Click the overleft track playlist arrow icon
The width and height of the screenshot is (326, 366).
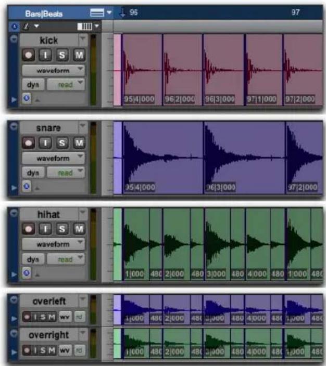[x=14, y=318]
